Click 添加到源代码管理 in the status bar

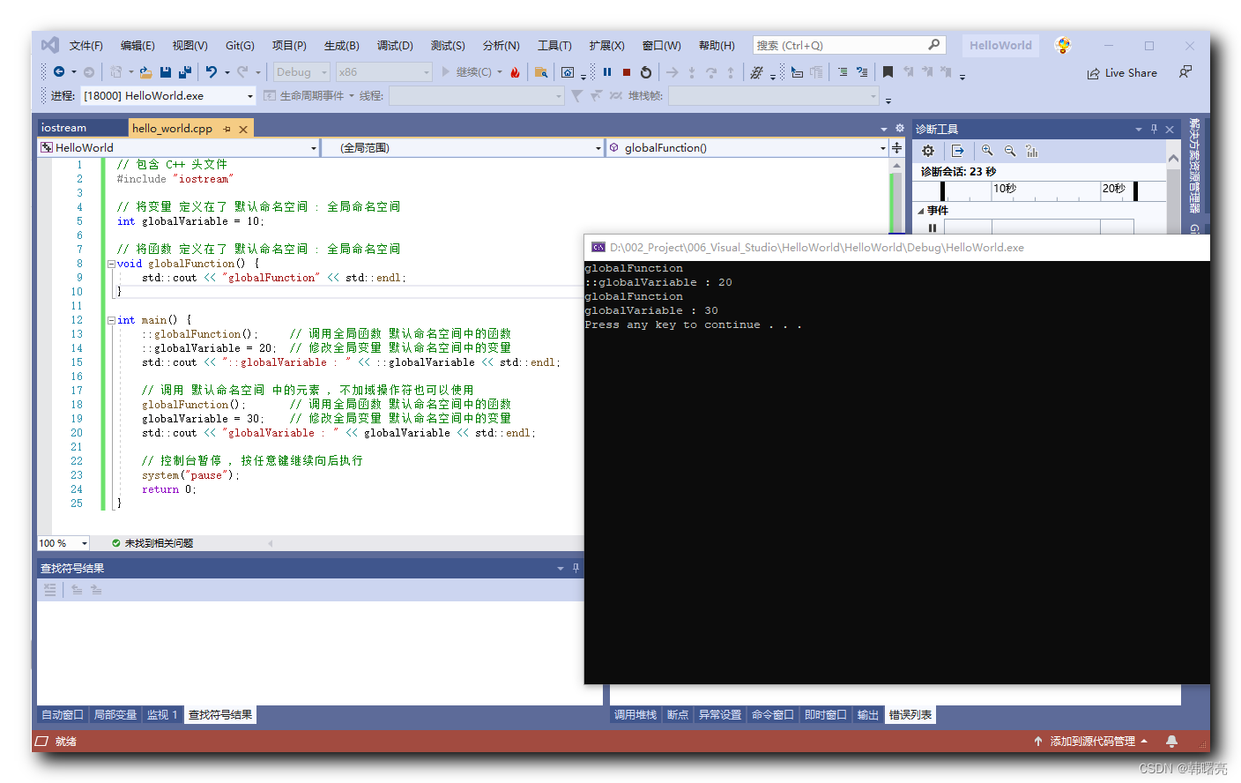tap(1091, 742)
